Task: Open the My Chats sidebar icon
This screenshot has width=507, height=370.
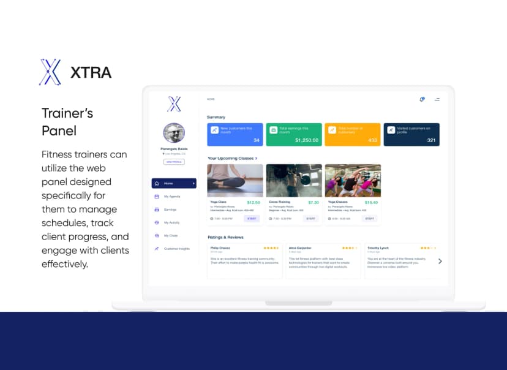Action: [157, 236]
